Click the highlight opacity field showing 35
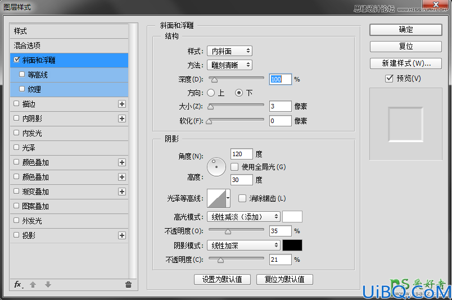Viewport: 452px width, 300px height. [280, 231]
